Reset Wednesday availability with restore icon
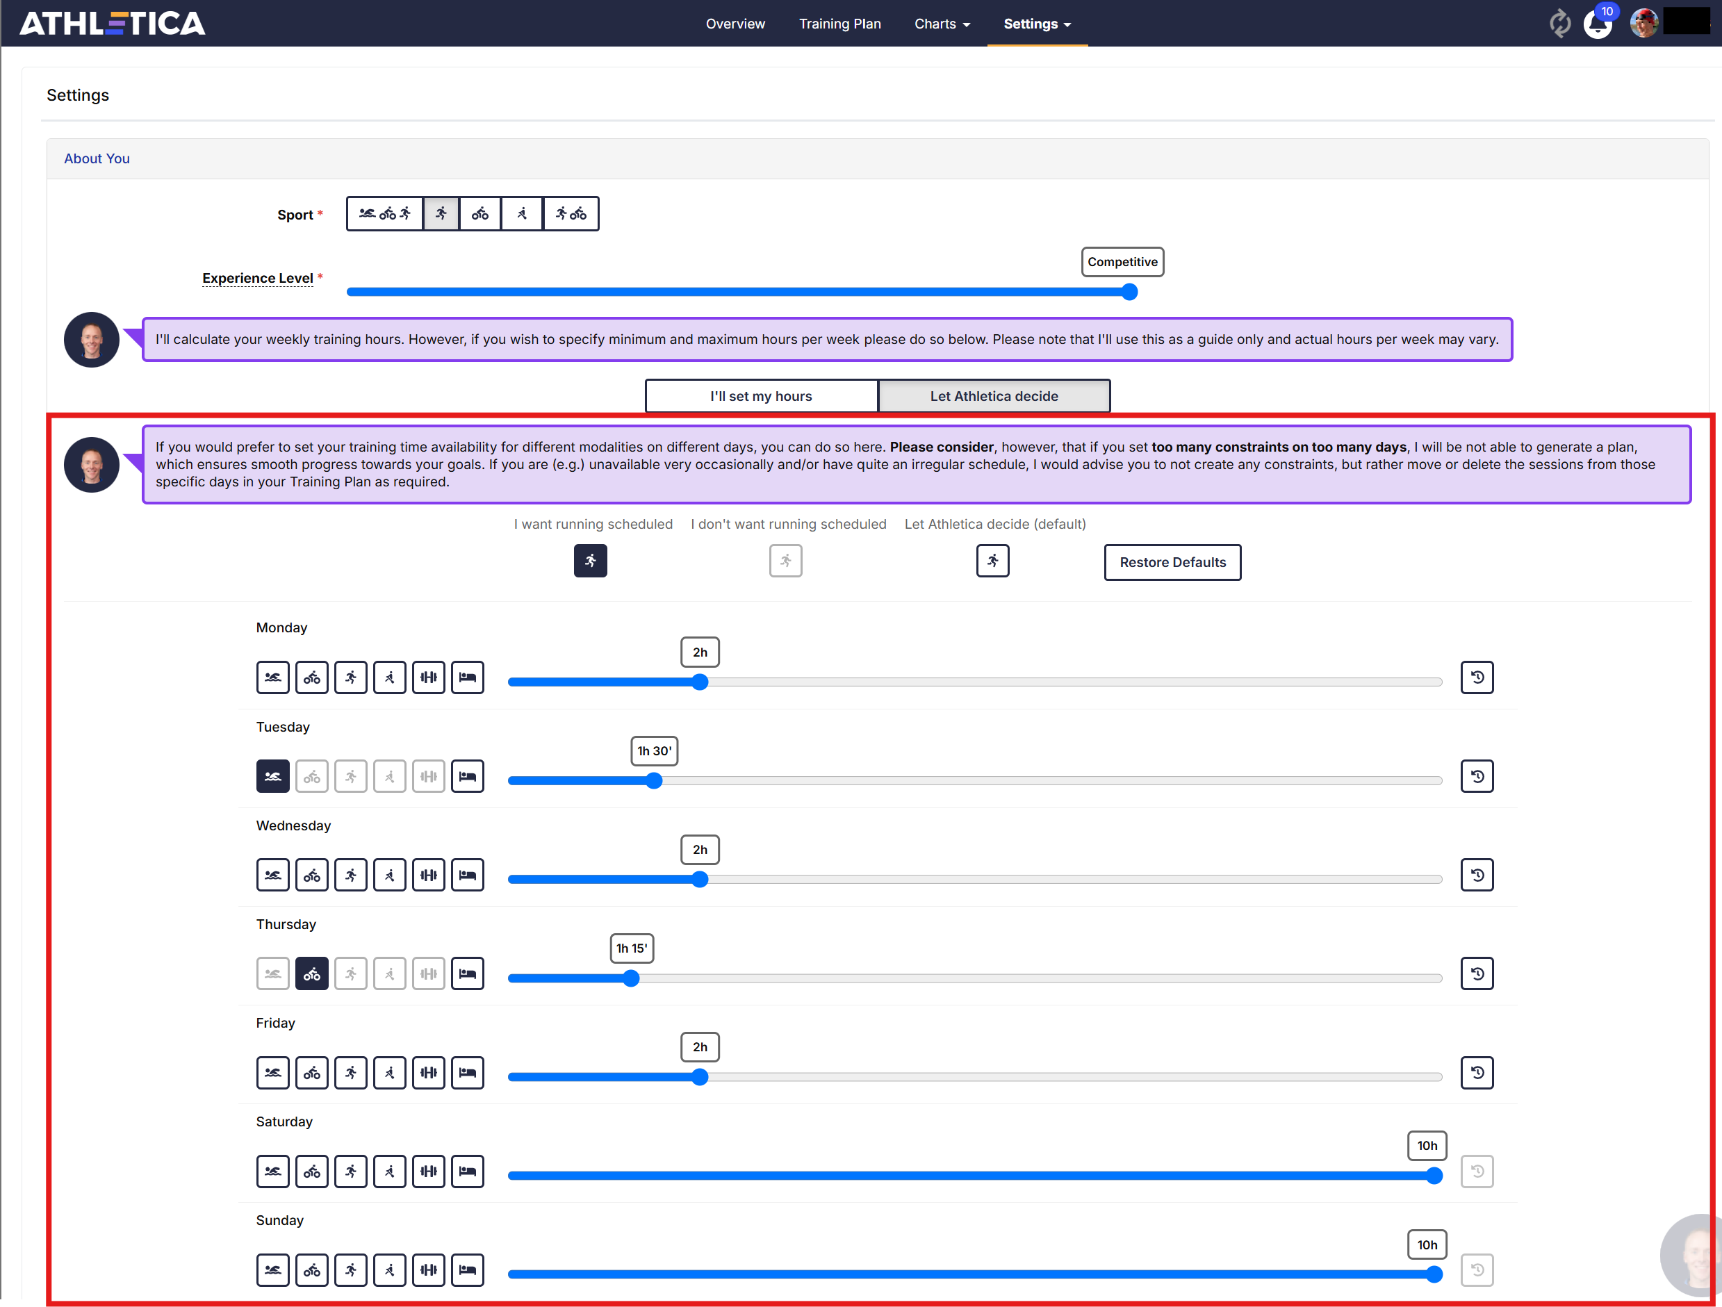The image size is (1722, 1307). click(x=1477, y=875)
